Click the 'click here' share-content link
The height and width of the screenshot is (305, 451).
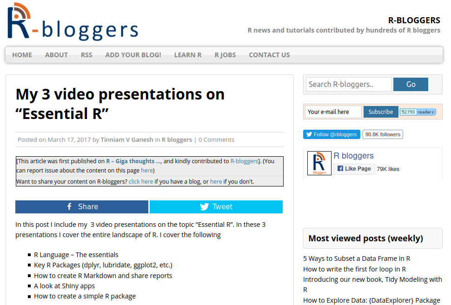click(x=141, y=182)
